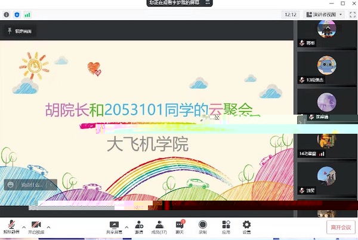Enter full screen mode icon
The width and height of the screenshot is (358, 240).
coord(353,14)
